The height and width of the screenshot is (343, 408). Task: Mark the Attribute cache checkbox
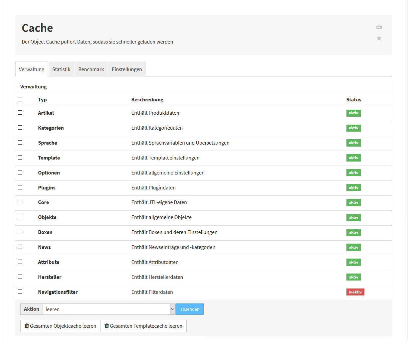[x=20, y=262]
